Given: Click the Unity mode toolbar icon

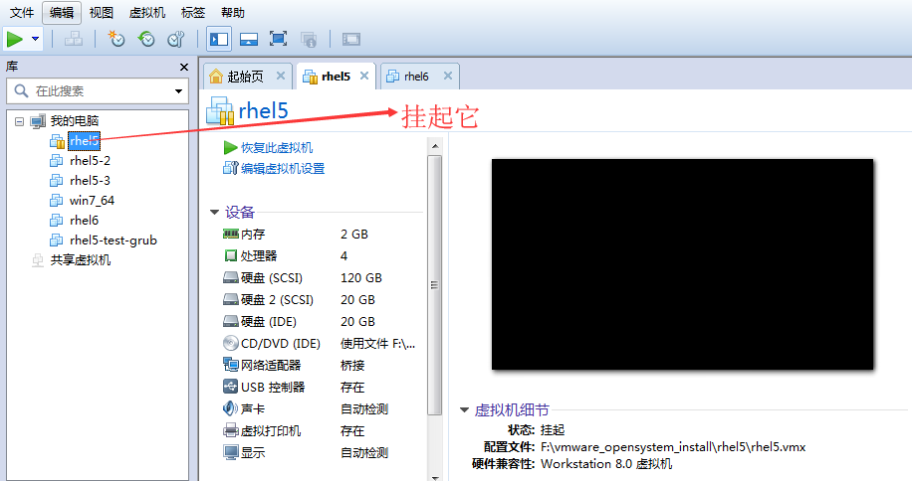Looking at the screenshot, I should point(309,39).
